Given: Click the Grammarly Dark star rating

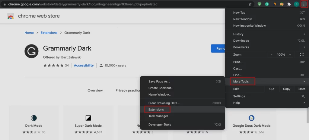Looking at the screenshot, I should (x=53, y=65).
